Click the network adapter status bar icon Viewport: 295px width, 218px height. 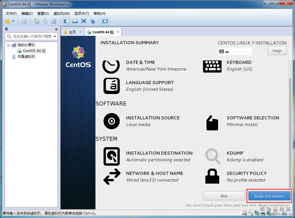[257, 213]
